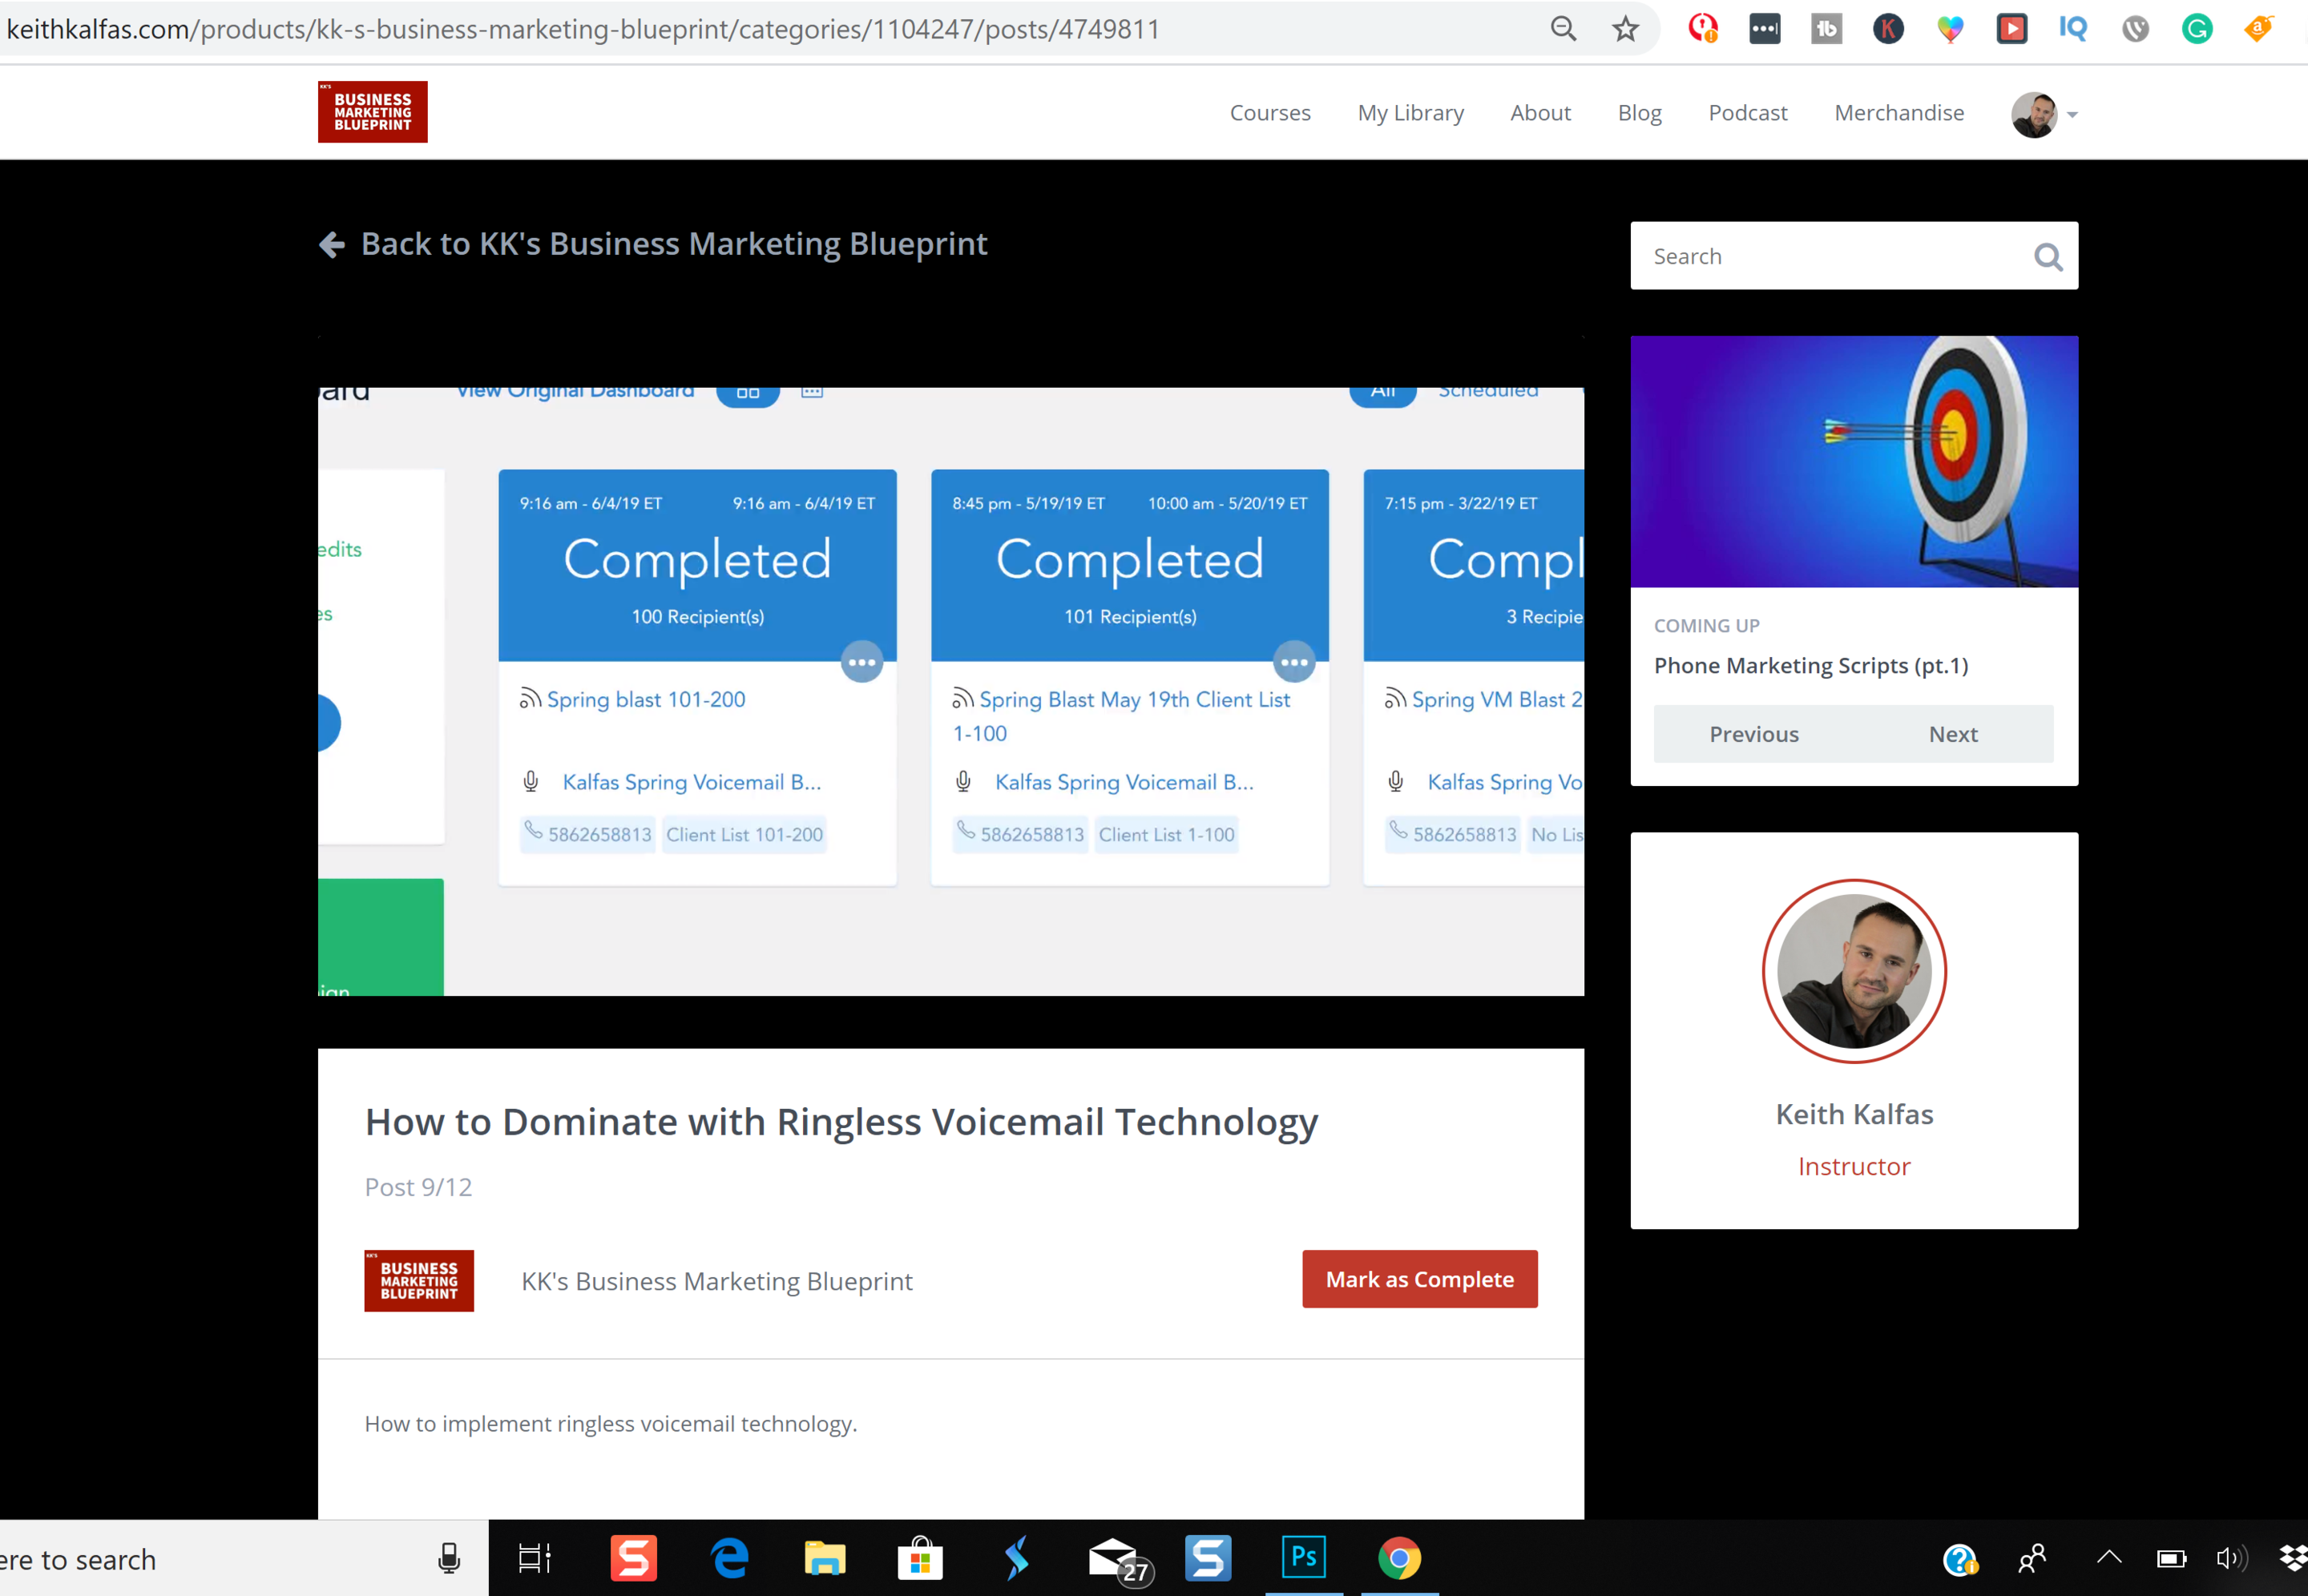Click the taskbar microphone icon
The width and height of the screenshot is (2308, 1596).
(x=449, y=1558)
